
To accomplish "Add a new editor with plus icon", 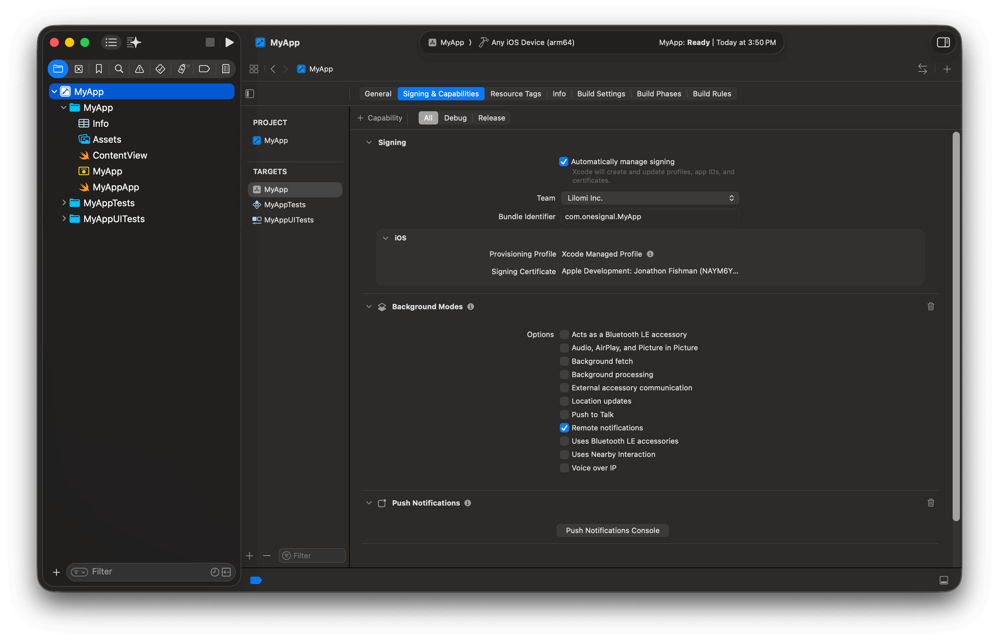I will pyautogui.click(x=947, y=69).
